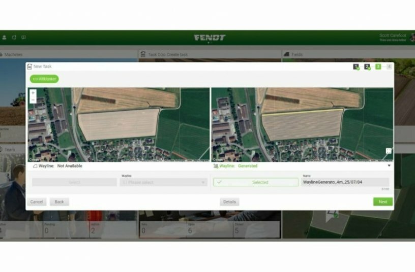This screenshot has height=272, width=415.
Task: Click the task count '6' tile
Action: (x=210, y=229)
